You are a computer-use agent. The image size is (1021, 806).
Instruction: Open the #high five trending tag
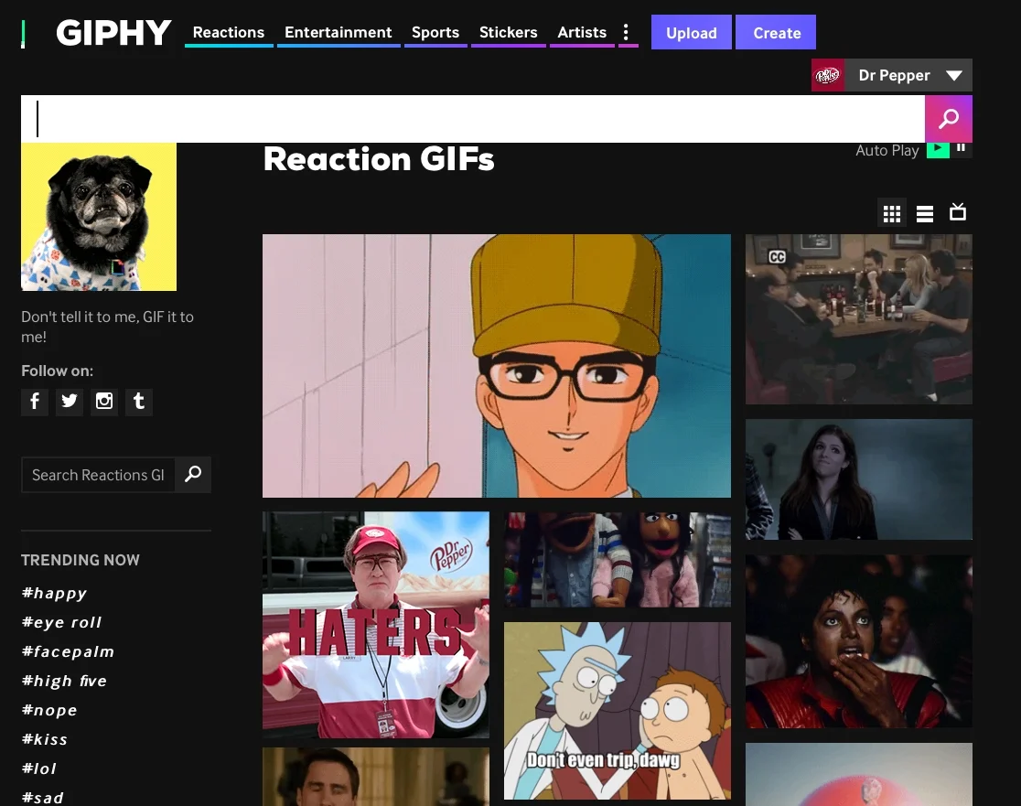[64, 681]
